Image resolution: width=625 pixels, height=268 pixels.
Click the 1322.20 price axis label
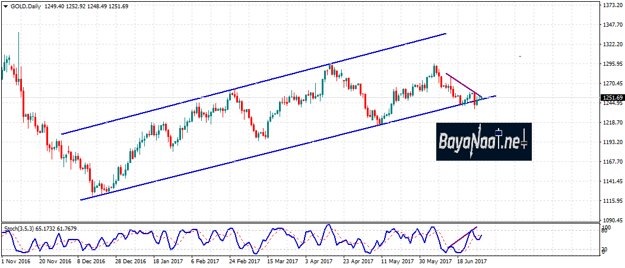click(612, 44)
